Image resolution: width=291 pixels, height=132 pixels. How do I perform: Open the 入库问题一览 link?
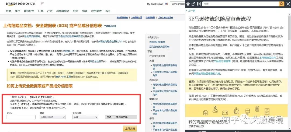(x=137, y=18)
